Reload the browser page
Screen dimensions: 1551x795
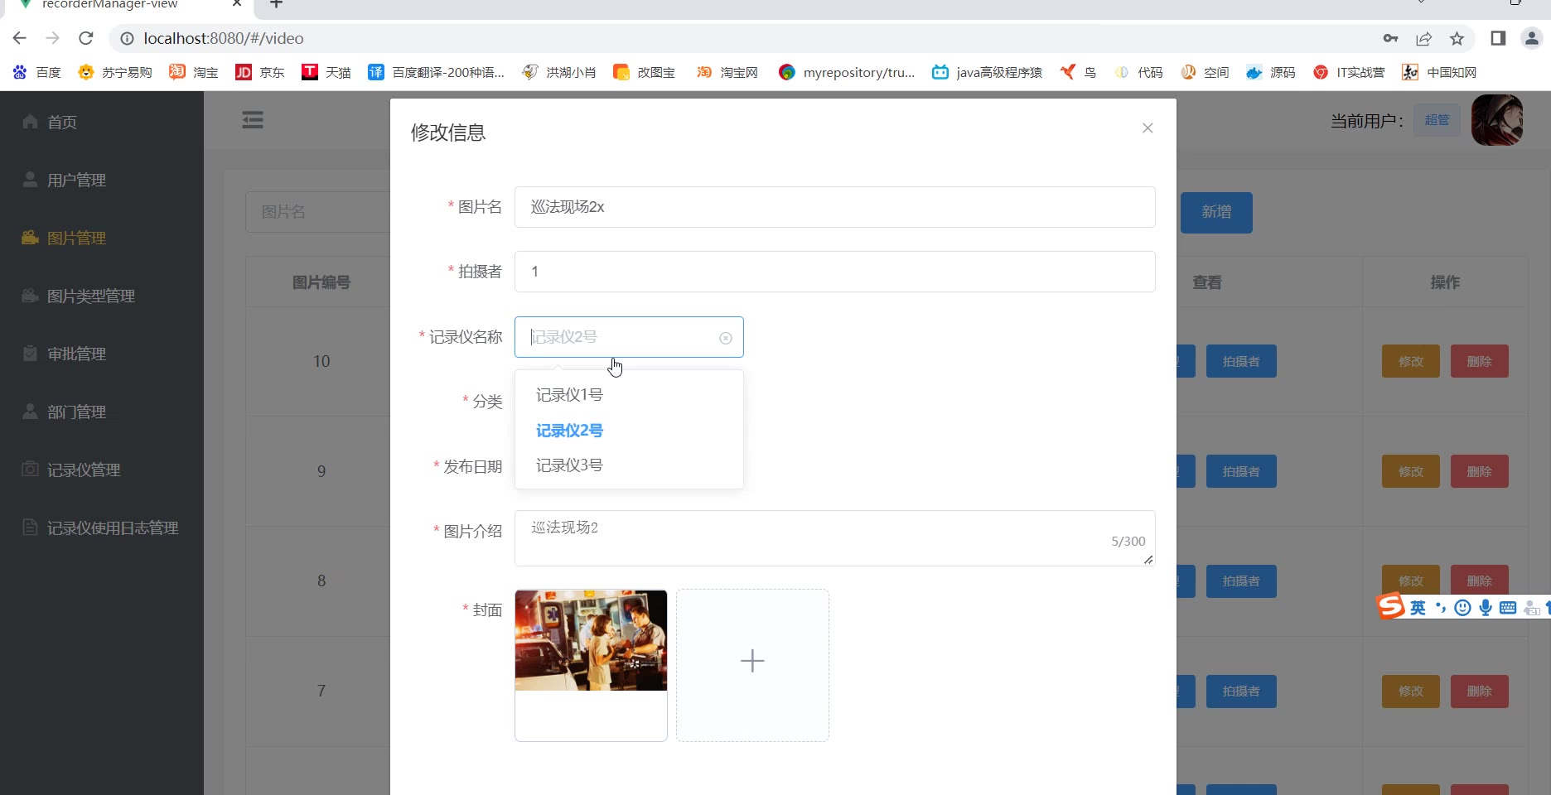pyautogui.click(x=86, y=38)
